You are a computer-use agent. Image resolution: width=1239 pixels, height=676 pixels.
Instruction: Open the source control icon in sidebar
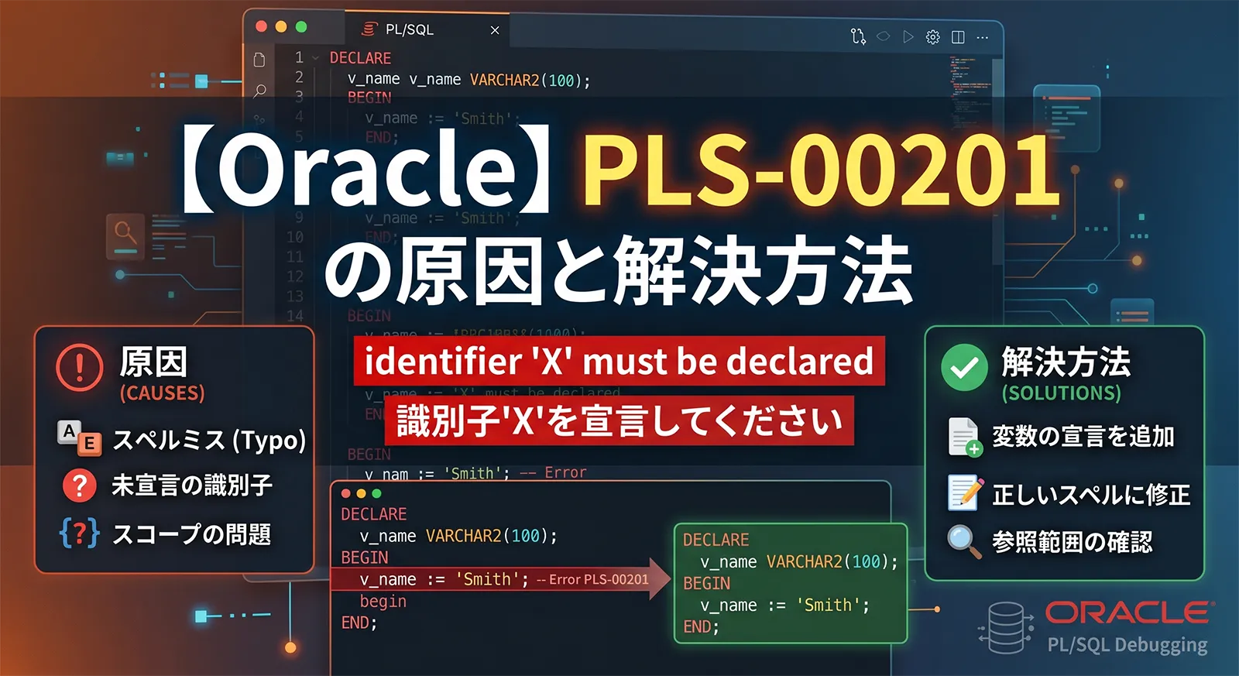(259, 120)
